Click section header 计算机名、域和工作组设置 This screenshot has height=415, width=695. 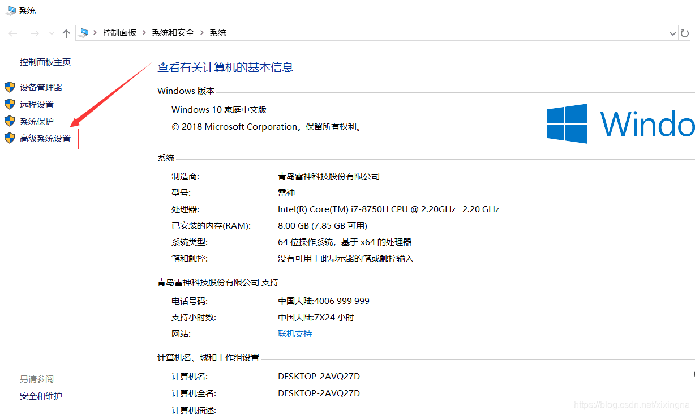tap(208, 357)
